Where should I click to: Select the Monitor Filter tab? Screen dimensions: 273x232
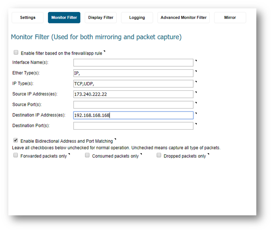(64, 17)
